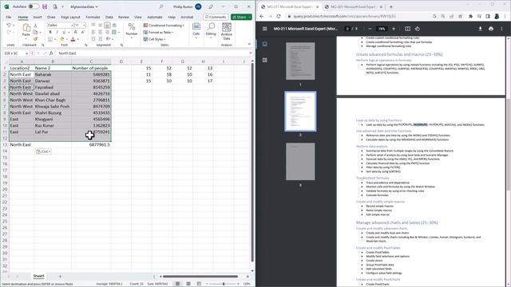The image size is (511, 287).
Task: Switch to the Automate ribbon tab
Action: (x=155, y=17)
